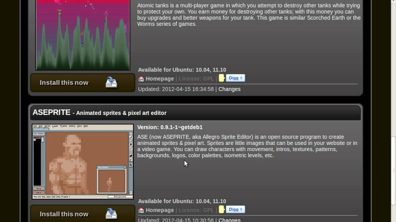Open the Atomic tanks game screenshot thumbnail
The width and height of the screenshot is (396, 222).
click(x=83, y=35)
